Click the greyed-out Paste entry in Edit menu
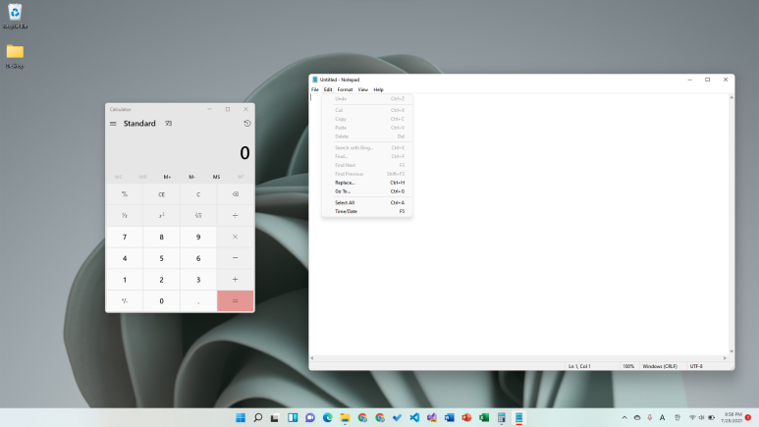The image size is (759, 427). [367, 128]
